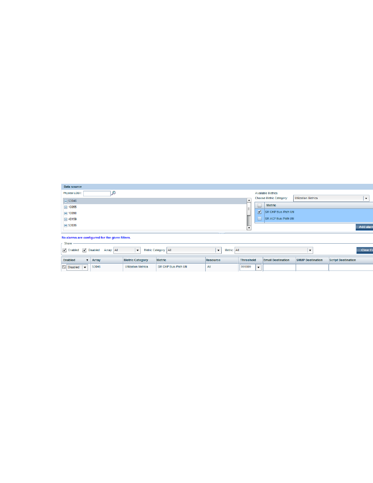
Task: Click the Email Destination column header
Action: [x=279, y=260]
